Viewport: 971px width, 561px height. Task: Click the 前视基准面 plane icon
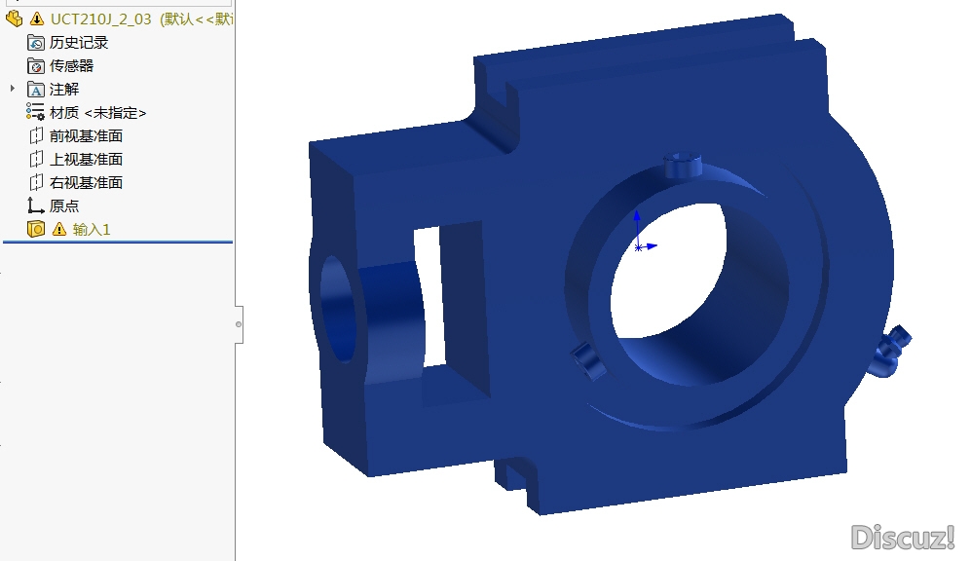click(x=36, y=135)
